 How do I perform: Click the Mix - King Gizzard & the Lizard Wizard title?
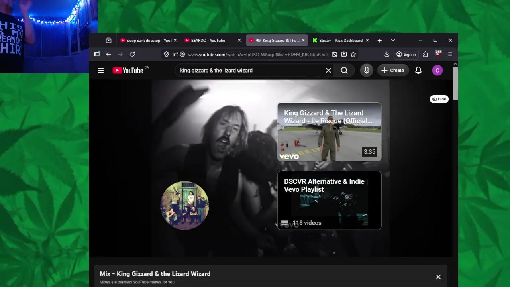click(155, 274)
